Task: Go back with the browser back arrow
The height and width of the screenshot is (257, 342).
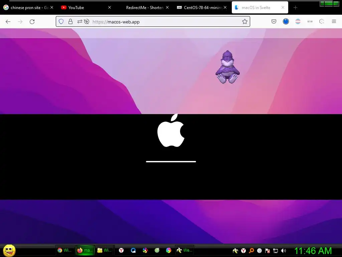Action: 8,22
